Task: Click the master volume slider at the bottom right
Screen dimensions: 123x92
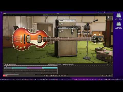Action: pos(104,76)
